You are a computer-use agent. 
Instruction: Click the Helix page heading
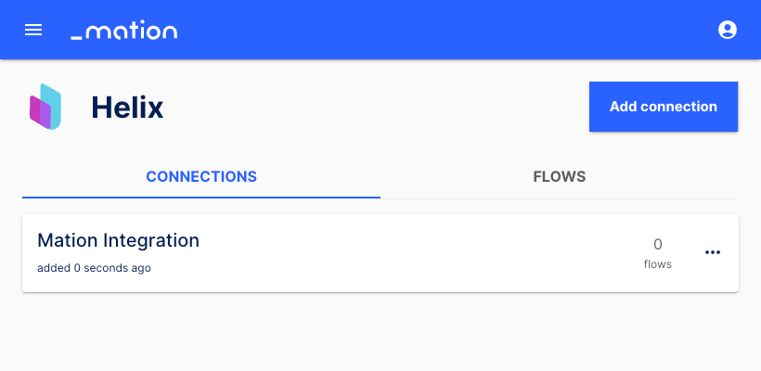(127, 108)
